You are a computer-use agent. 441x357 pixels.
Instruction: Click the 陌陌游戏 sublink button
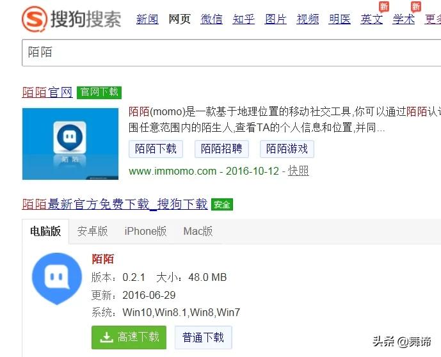287,149
